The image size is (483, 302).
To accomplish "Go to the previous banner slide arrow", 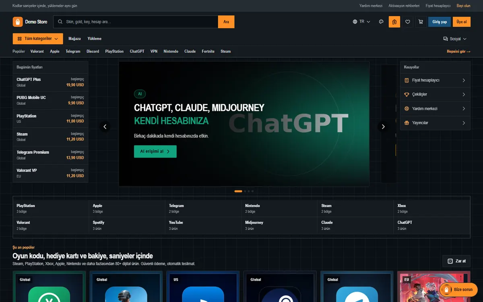I will 105,126.
